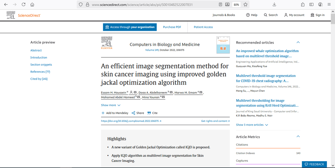
Task: Click the forward navigation arrow
Action: 15,5
